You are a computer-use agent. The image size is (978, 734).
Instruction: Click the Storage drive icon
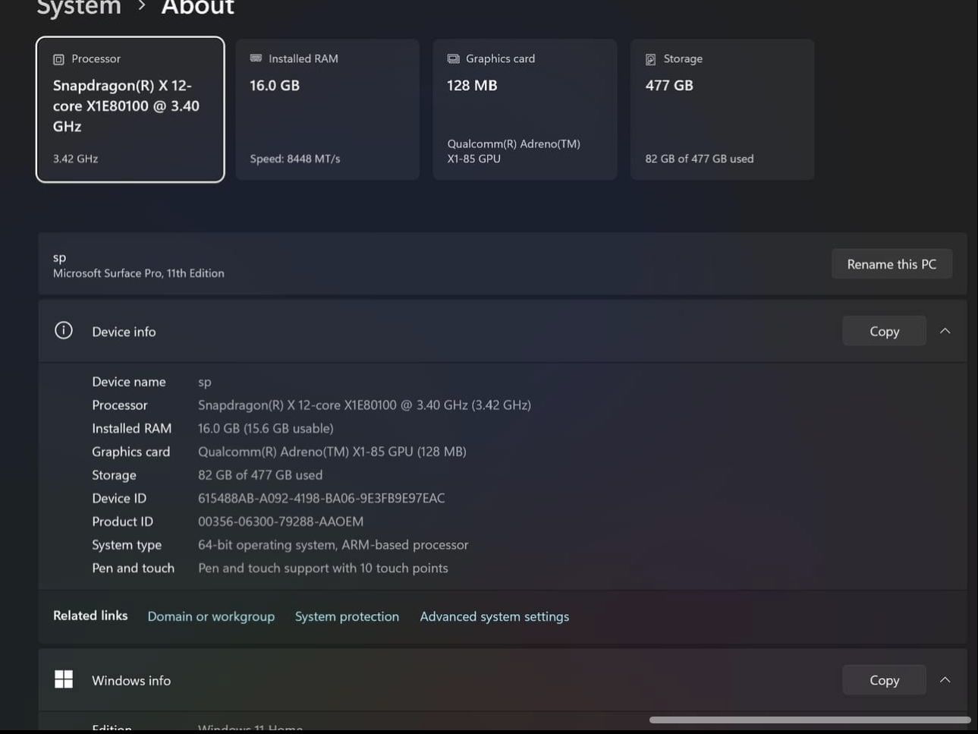pyautogui.click(x=650, y=59)
